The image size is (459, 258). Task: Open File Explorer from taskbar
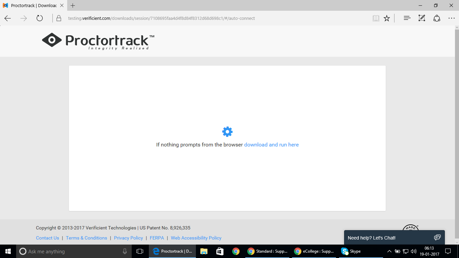pyautogui.click(x=204, y=251)
